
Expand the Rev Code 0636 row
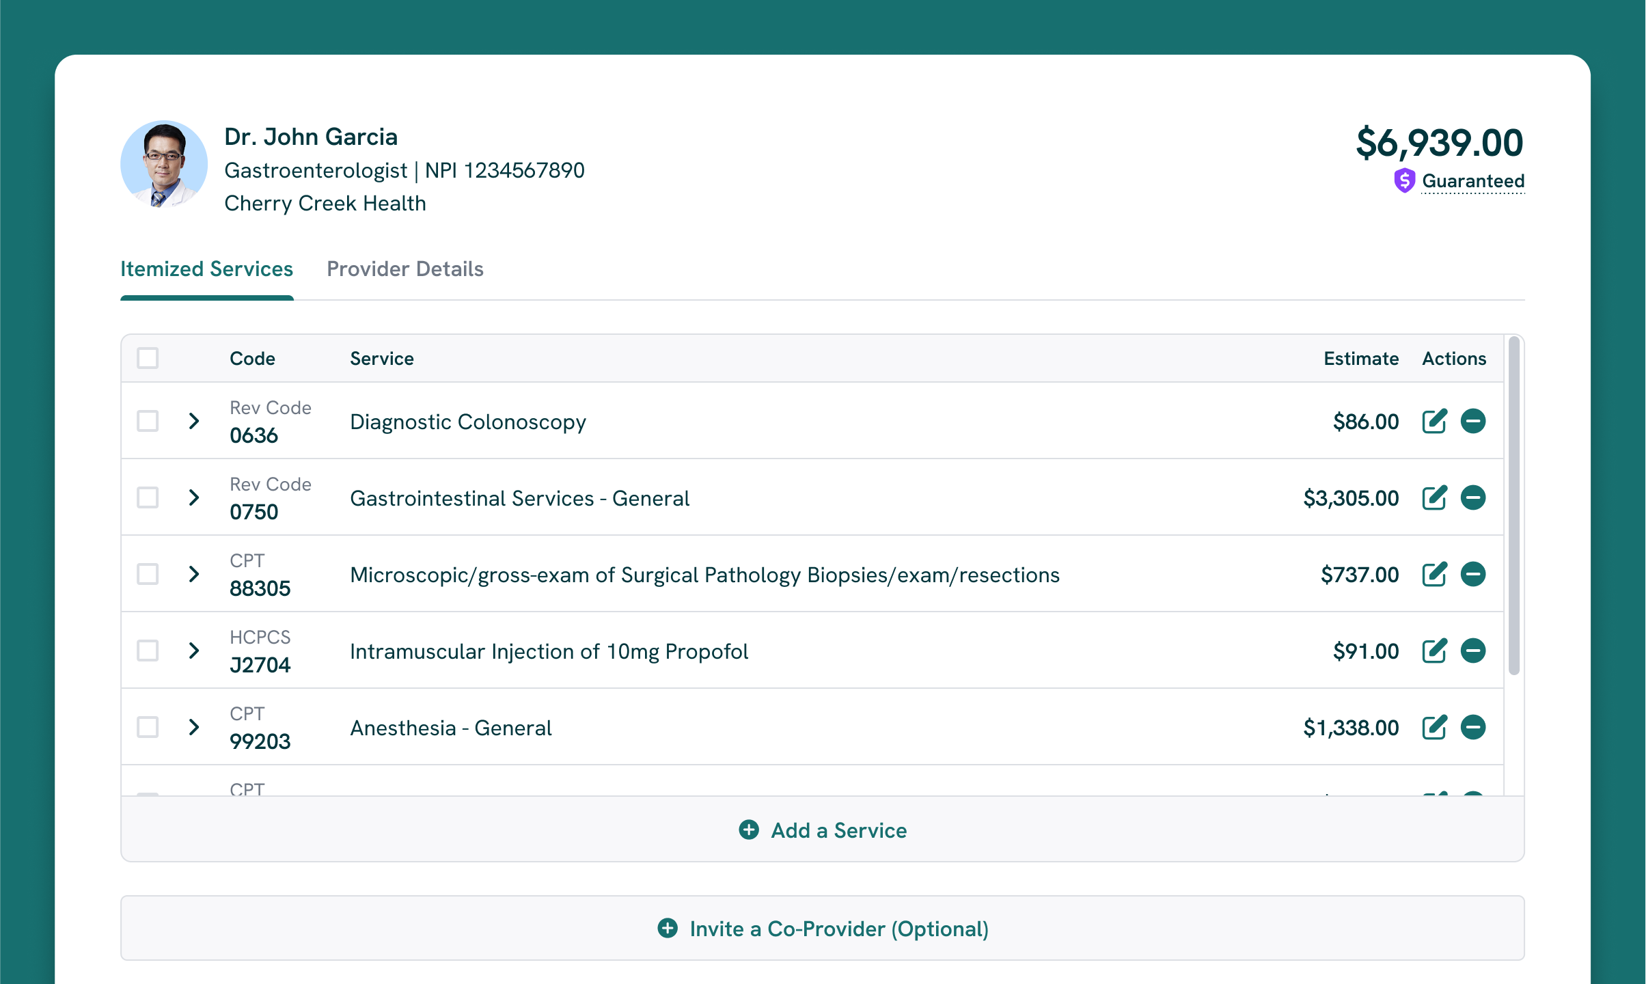click(194, 421)
